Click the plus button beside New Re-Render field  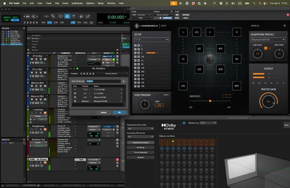[x=123, y=81]
